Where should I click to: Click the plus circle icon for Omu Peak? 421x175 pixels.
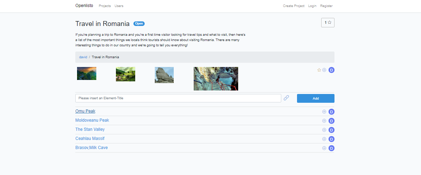coord(324,112)
